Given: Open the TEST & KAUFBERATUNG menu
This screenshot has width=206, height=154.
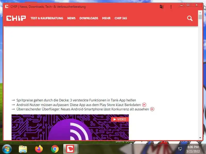Looking at the screenshot, I should click(47, 18).
